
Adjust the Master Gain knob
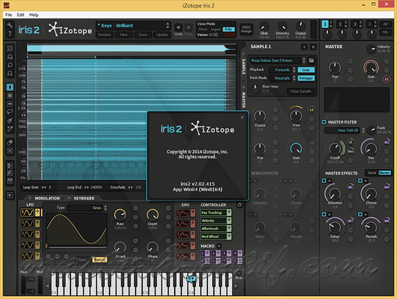tap(370, 68)
